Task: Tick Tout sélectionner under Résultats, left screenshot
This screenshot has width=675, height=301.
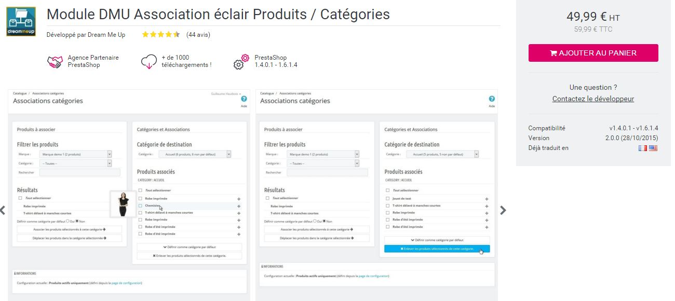Action: point(20,198)
